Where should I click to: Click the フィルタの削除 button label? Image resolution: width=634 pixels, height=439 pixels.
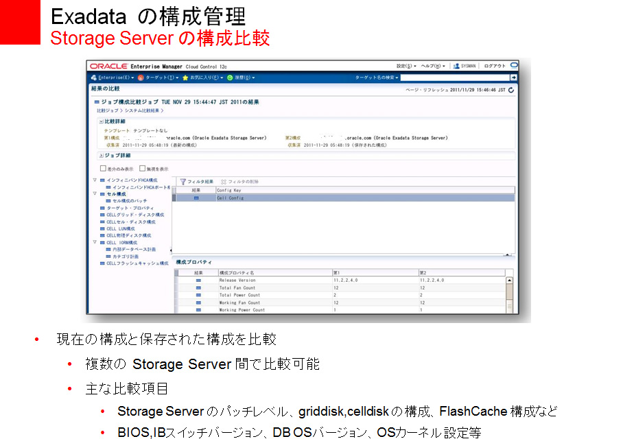pos(243,182)
